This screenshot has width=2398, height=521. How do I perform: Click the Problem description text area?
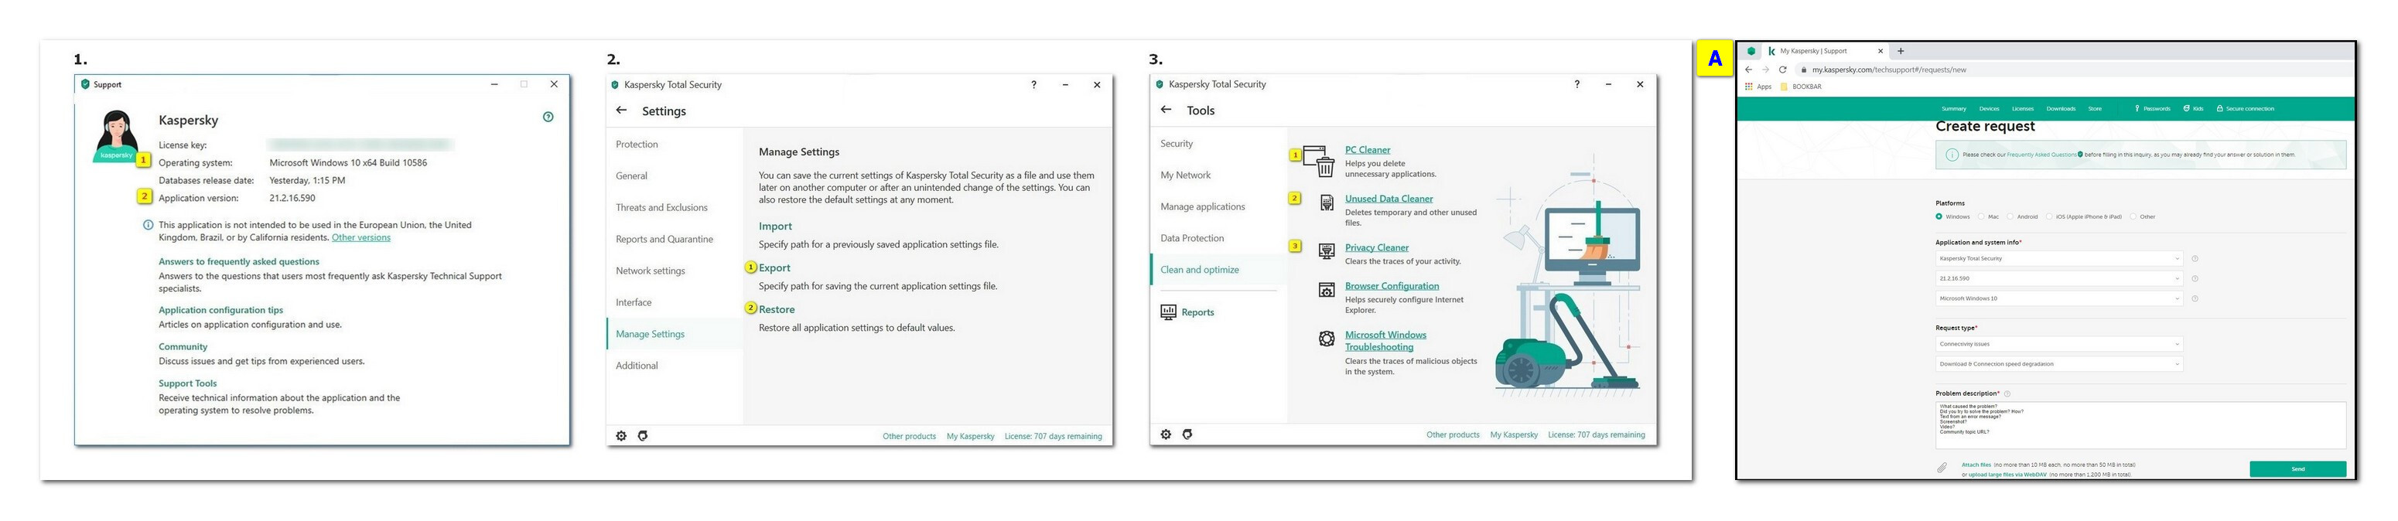point(2140,424)
